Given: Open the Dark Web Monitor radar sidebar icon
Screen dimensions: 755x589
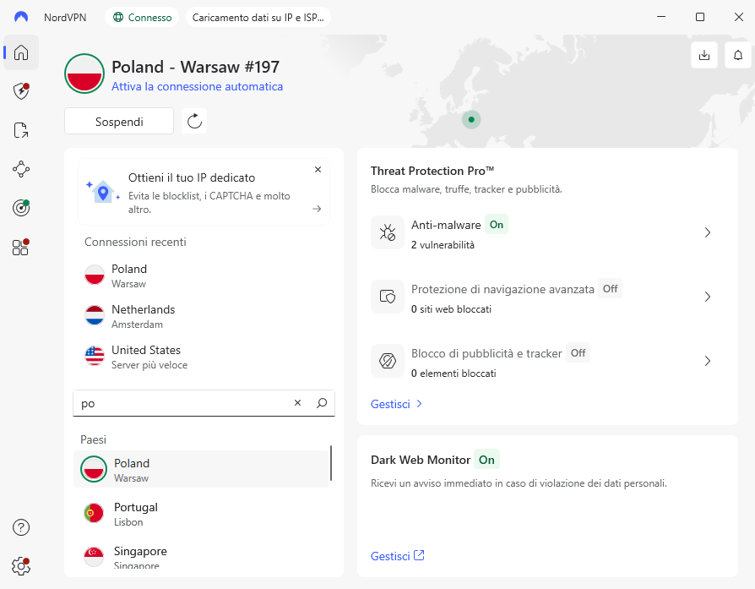Looking at the screenshot, I should [21, 208].
